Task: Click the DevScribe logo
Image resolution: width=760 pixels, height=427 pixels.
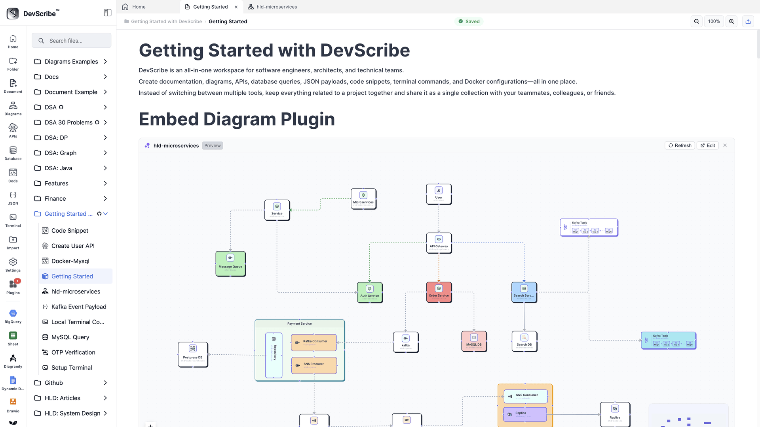Action: tap(13, 13)
